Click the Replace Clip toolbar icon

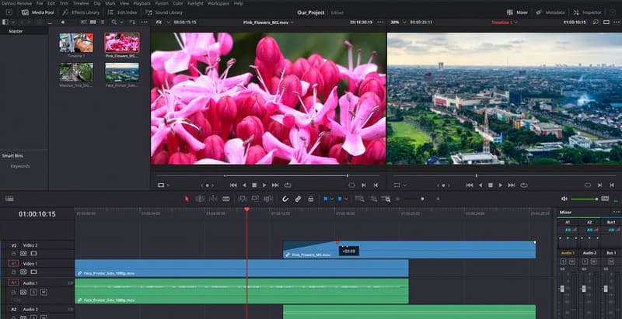[268, 199]
